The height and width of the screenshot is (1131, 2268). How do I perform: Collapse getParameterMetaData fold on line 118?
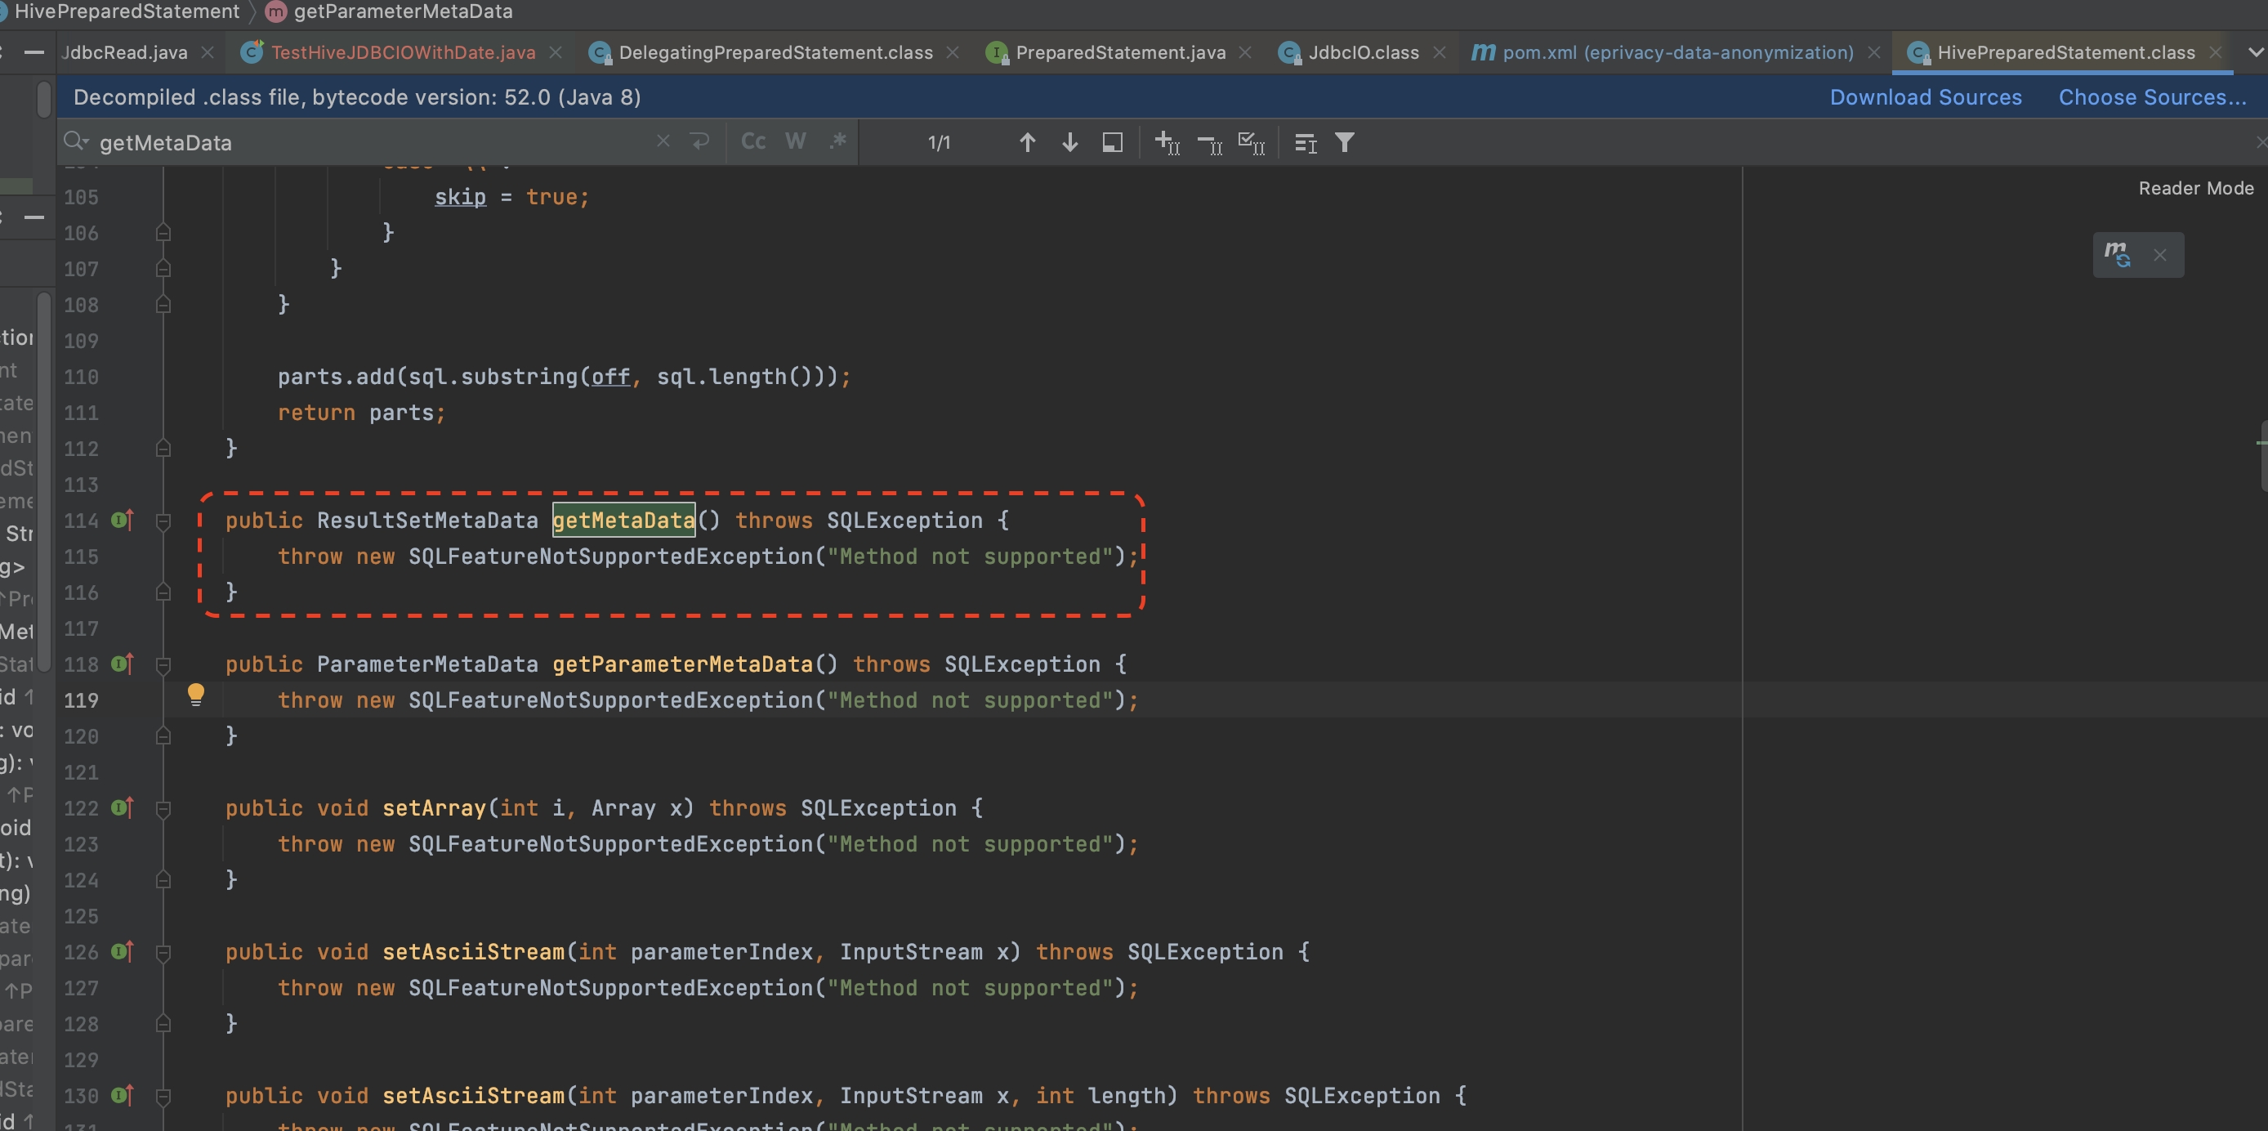click(x=163, y=665)
